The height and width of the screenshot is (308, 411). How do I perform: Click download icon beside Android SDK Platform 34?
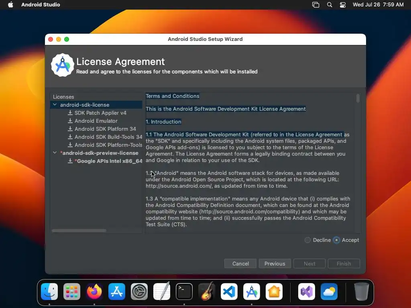(70, 129)
